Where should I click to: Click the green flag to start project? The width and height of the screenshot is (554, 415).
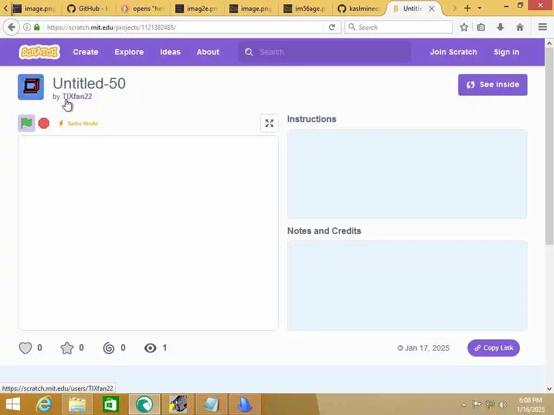[27, 123]
